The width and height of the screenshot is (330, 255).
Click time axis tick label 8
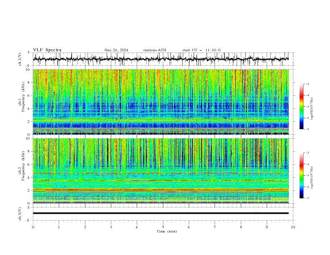tap(241, 227)
